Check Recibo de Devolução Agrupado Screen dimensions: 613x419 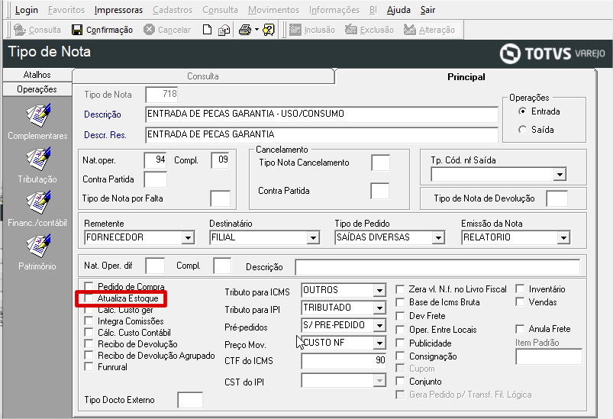(89, 356)
